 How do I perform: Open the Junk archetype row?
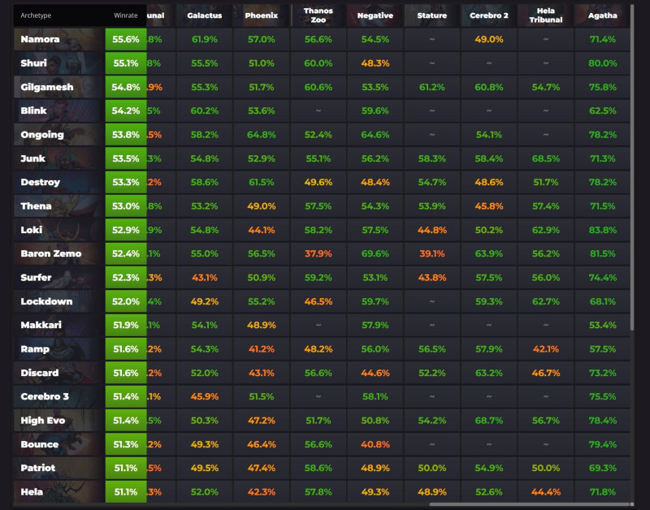(58, 158)
